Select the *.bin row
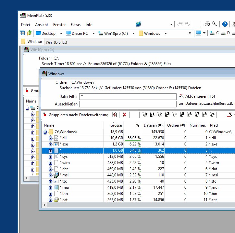 click(x=138, y=194)
